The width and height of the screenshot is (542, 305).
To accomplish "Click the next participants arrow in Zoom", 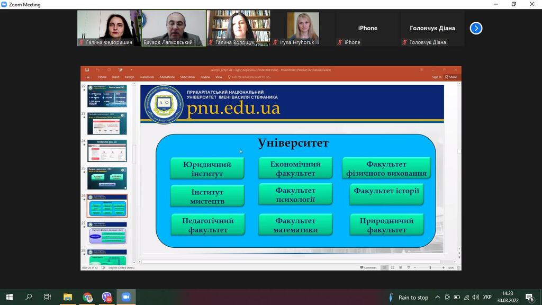I will tap(476, 28).
